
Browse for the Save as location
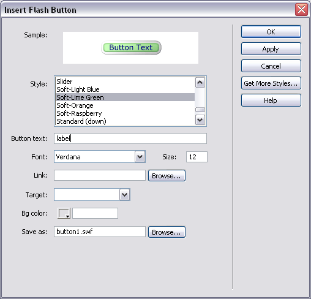click(167, 232)
